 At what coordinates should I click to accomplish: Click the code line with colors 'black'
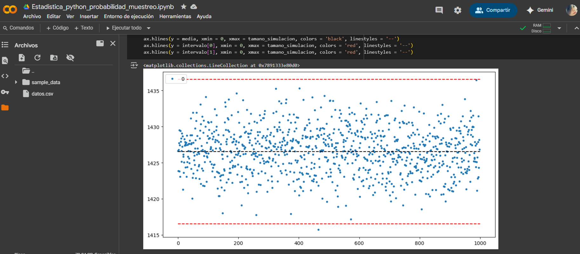click(x=271, y=39)
